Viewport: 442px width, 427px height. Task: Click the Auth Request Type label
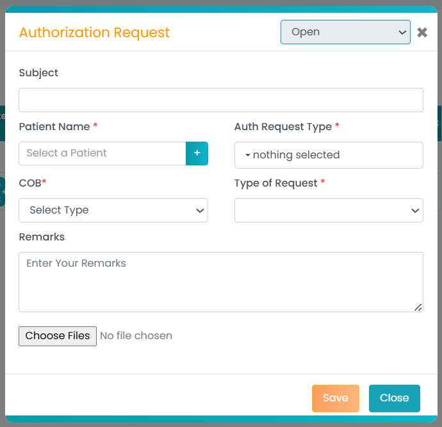tap(283, 127)
